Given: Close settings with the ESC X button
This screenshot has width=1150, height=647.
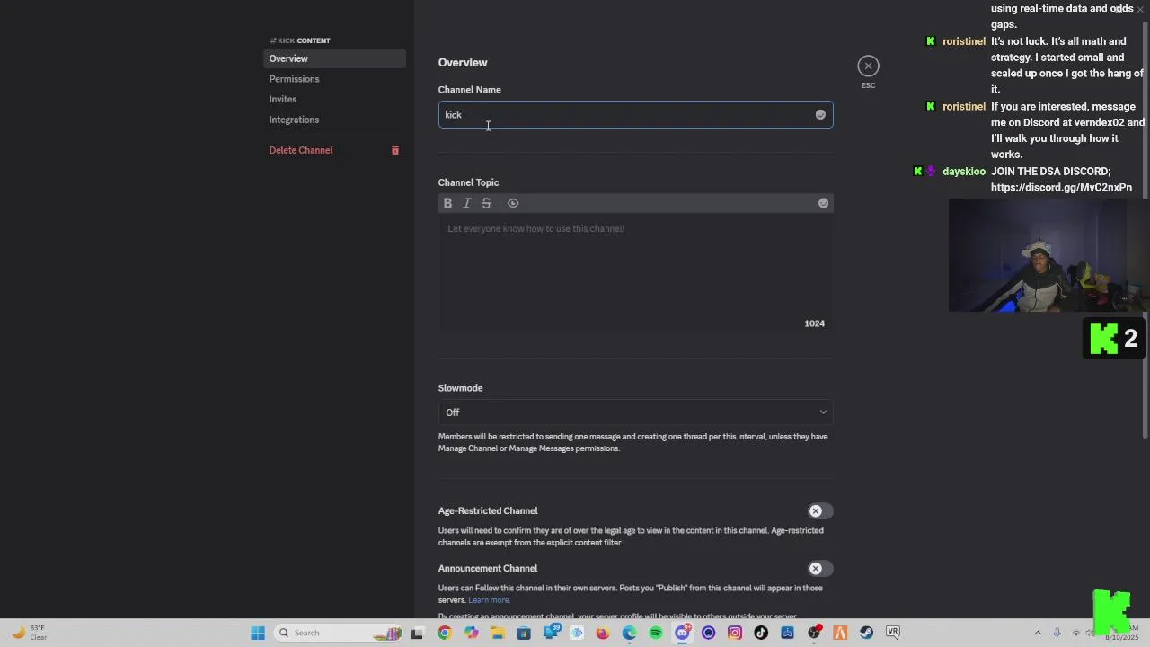Looking at the screenshot, I should click(x=868, y=66).
